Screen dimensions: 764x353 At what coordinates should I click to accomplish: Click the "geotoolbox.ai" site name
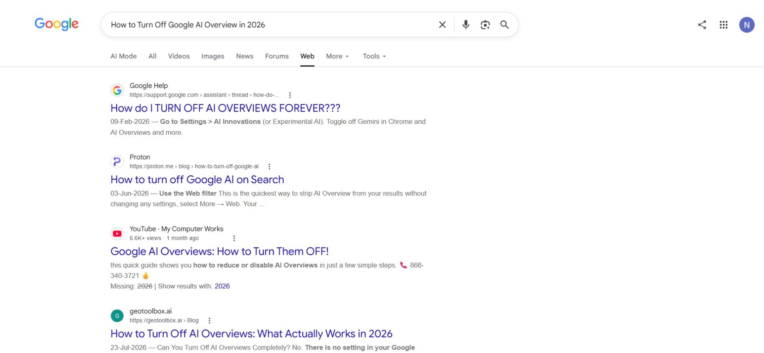[x=151, y=311]
